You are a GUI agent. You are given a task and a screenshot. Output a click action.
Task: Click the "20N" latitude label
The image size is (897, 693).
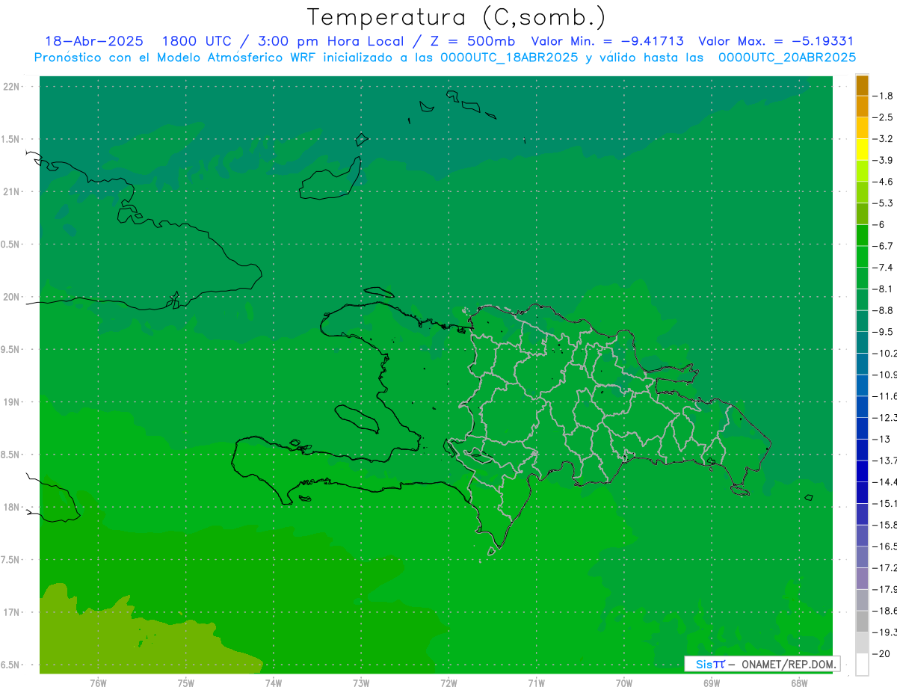pos(12,297)
